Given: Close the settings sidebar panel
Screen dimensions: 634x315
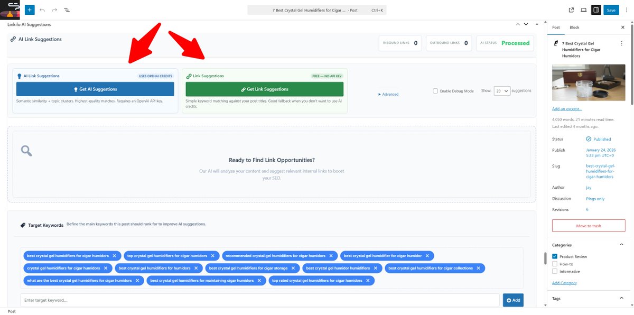Looking at the screenshot, I should (622, 27).
